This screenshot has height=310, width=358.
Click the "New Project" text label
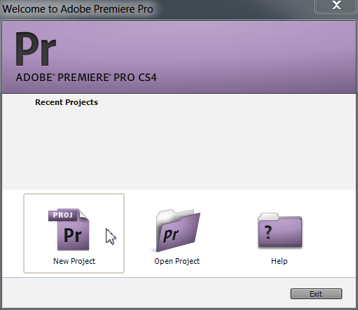(74, 261)
